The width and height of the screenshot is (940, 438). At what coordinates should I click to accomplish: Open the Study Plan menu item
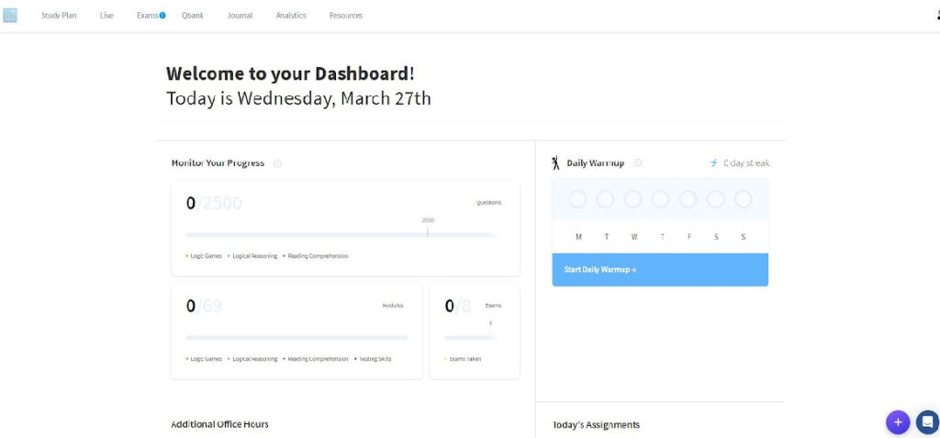coord(59,16)
